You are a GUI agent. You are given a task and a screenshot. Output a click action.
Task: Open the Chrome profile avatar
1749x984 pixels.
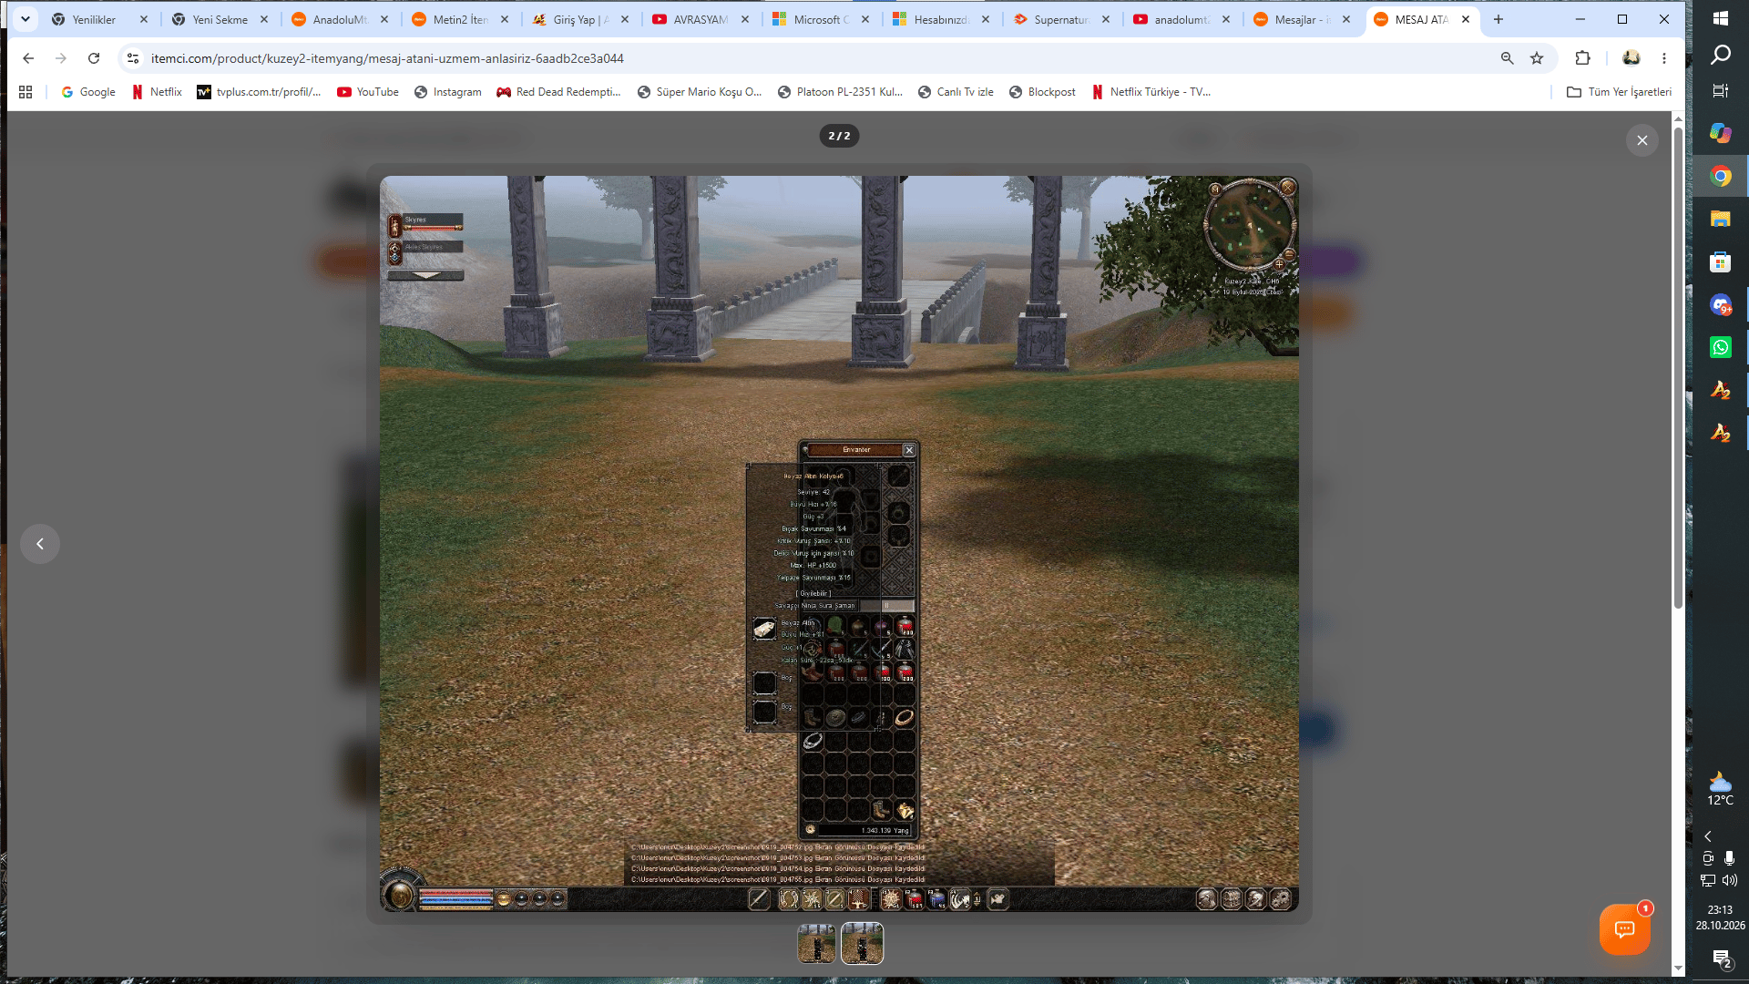1631,58
